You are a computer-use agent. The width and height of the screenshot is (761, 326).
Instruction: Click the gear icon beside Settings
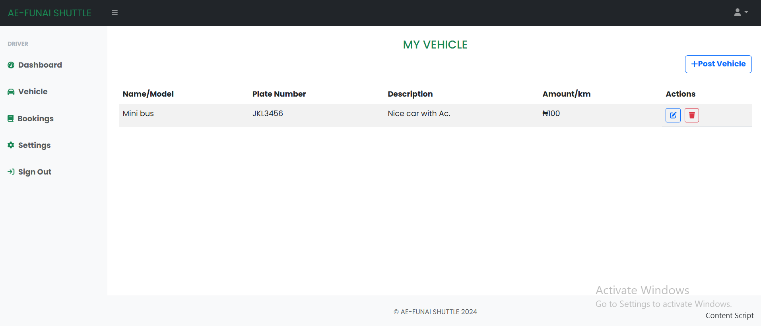(11, 145)
